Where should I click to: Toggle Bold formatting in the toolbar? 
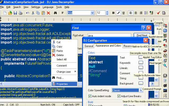click(113, 13)
